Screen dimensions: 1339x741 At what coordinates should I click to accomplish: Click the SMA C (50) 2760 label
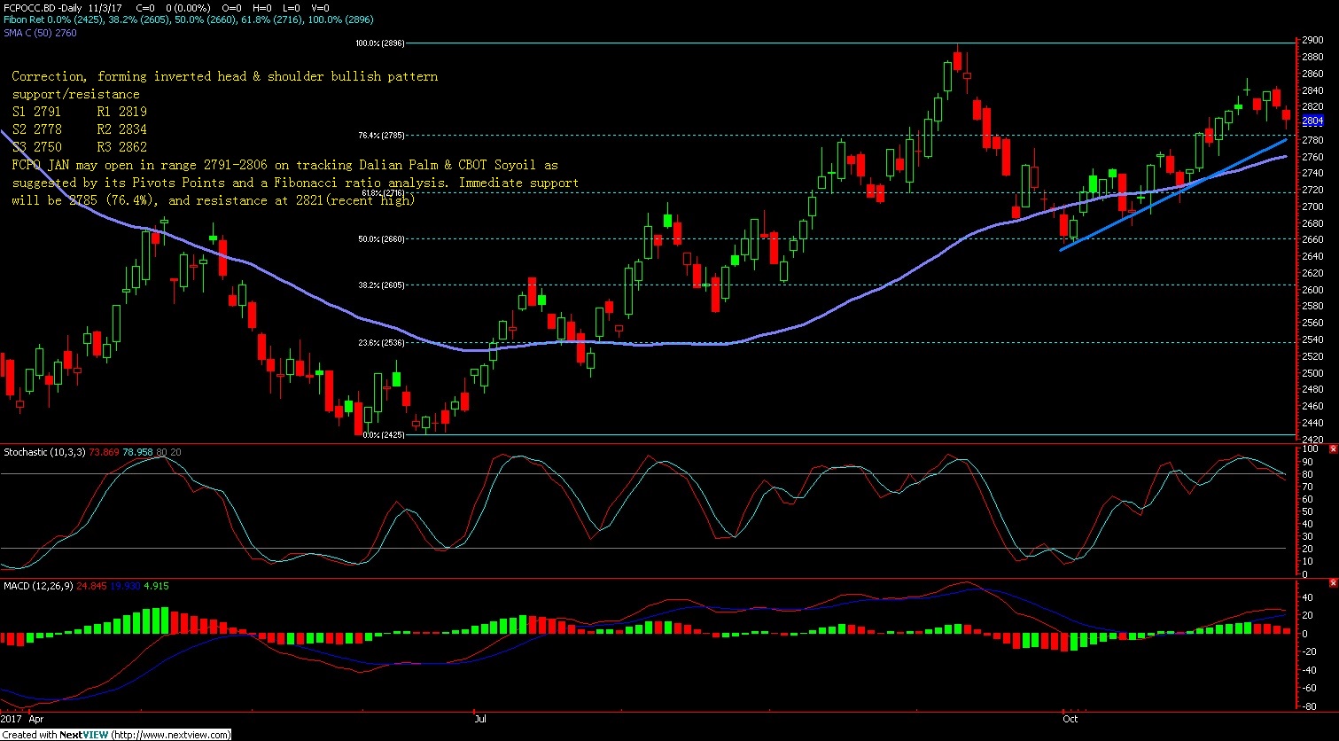[39, 33]
